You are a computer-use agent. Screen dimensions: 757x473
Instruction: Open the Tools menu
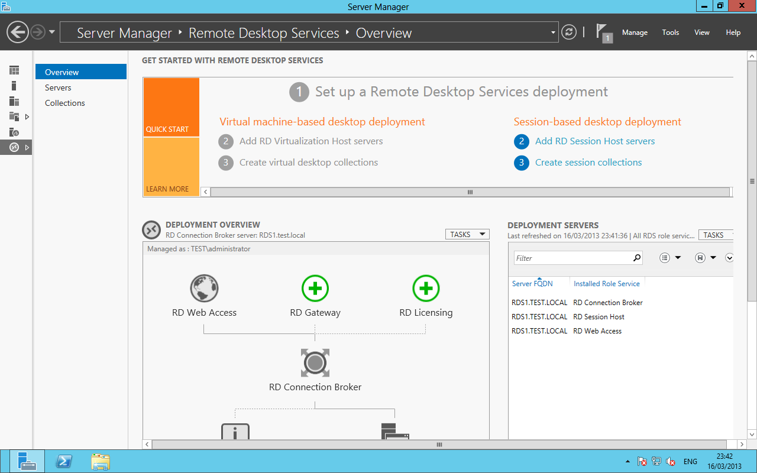pos(671,33)
